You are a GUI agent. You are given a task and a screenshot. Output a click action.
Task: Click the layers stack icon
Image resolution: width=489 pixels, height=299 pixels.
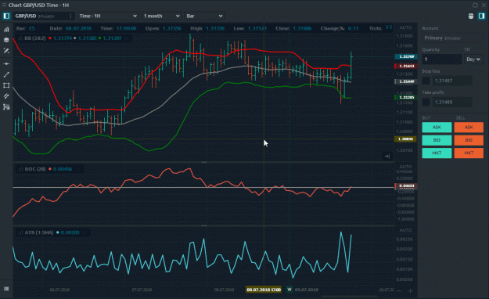pos(6,40)
